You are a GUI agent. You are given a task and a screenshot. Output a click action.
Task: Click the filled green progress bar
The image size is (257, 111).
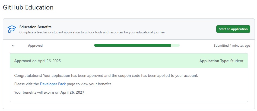click(132, 45)
